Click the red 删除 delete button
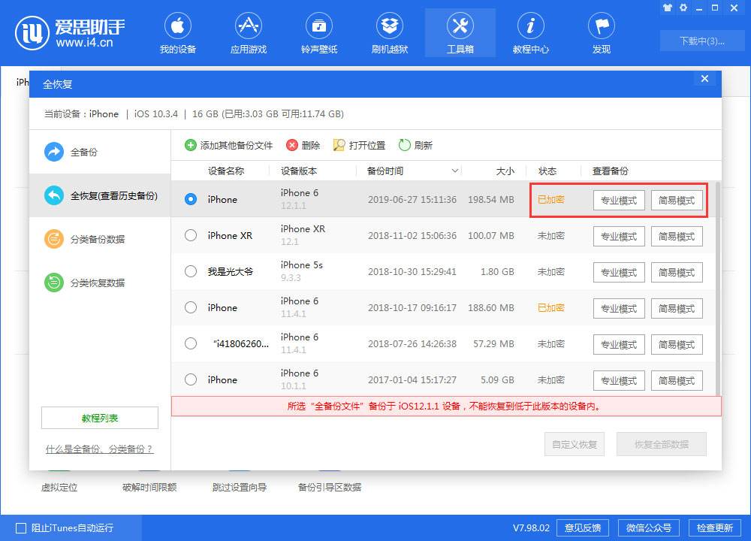The width and height of the screenshot is (751, 541). tap(303, 145)
